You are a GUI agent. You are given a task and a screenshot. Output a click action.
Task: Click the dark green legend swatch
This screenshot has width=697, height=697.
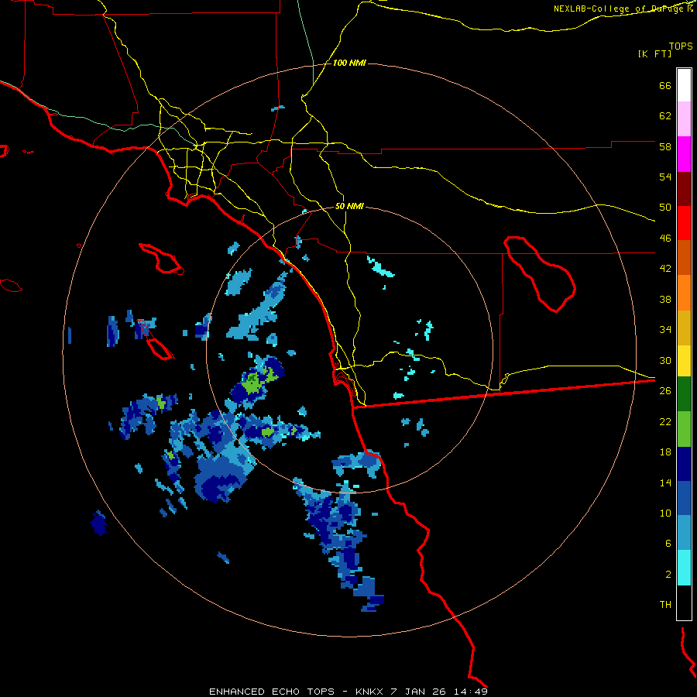click(684, 394)
